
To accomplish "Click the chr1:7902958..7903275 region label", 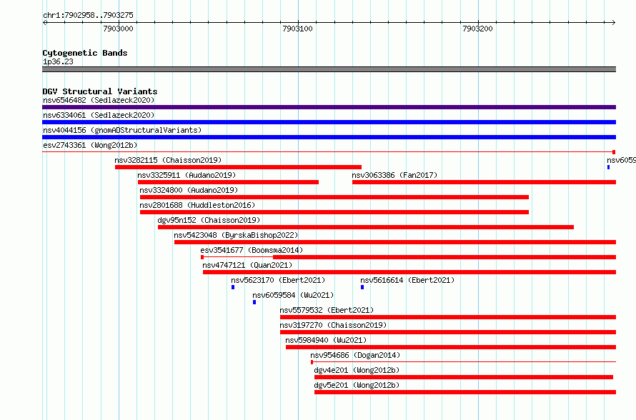I will (x=88, y=15).
